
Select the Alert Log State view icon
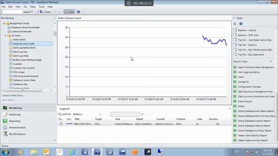click(11, 56)
